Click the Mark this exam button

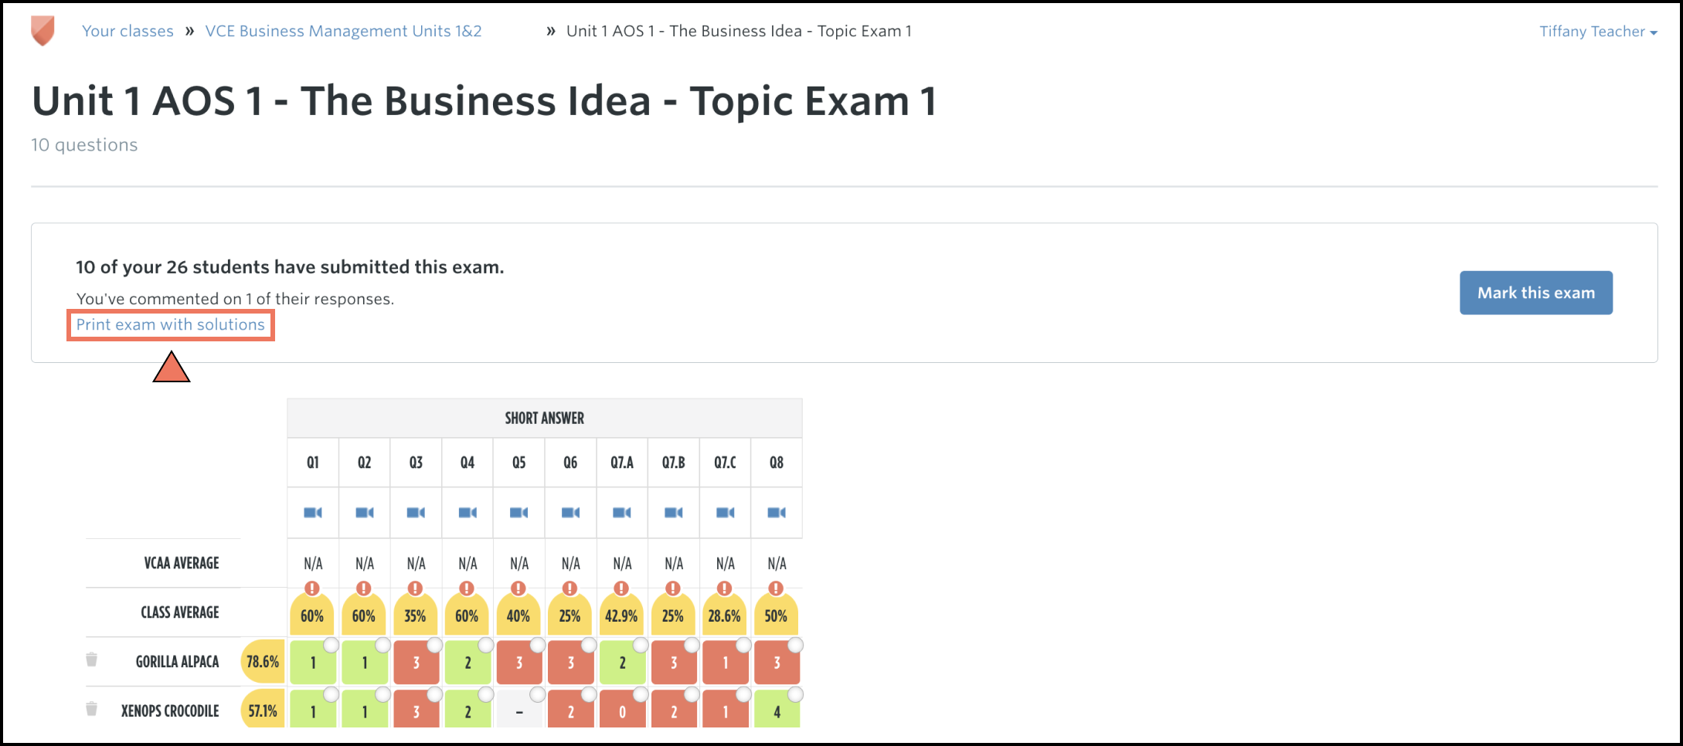tap(1536, 293)
